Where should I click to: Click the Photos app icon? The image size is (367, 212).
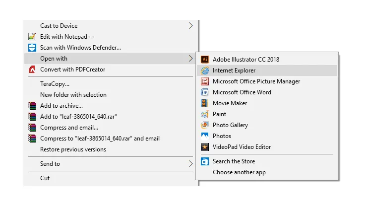coord(205,136)
